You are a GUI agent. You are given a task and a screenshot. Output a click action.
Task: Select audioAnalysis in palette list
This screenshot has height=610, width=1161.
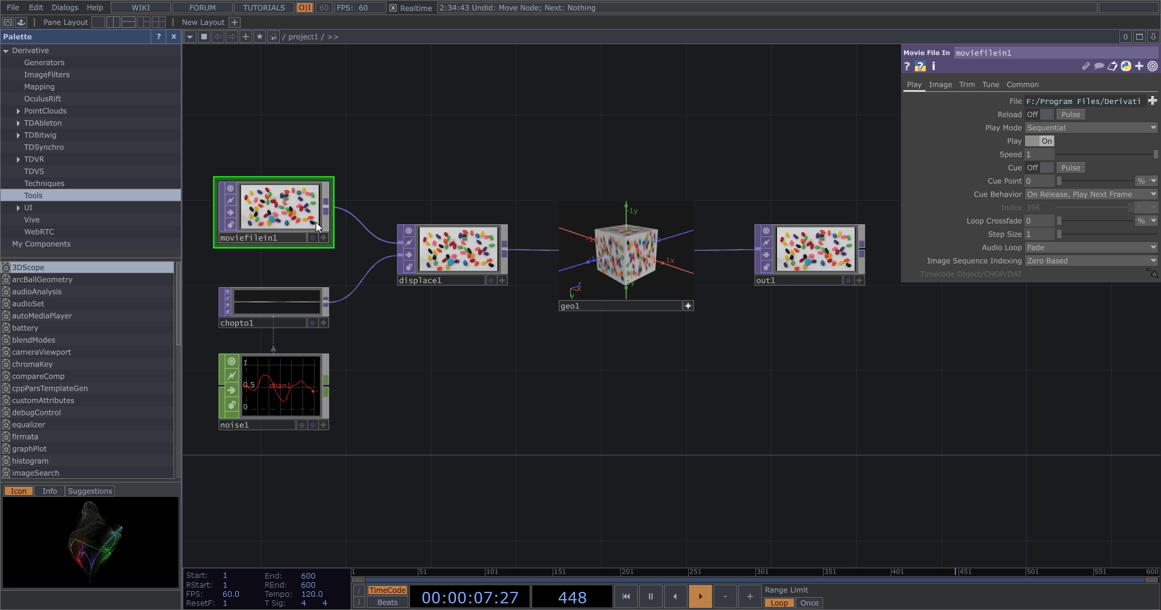pyautogui.click(x=37, y=292)
